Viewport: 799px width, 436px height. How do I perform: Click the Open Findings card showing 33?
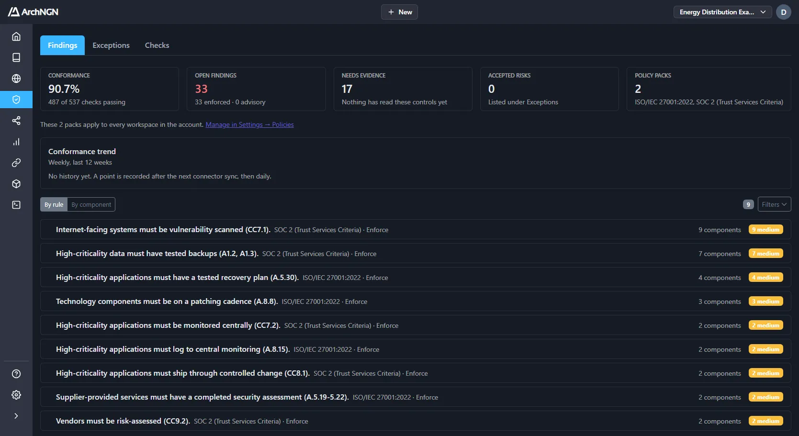(x=256, y=89)
